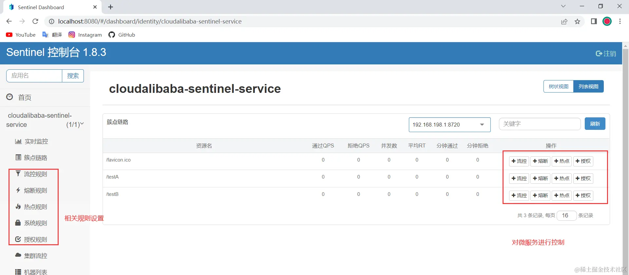Expand machine dropdown 192.168.198.1:8720
Screen dimensions: 629x275
pyautogui.click(x=449, y=125)
